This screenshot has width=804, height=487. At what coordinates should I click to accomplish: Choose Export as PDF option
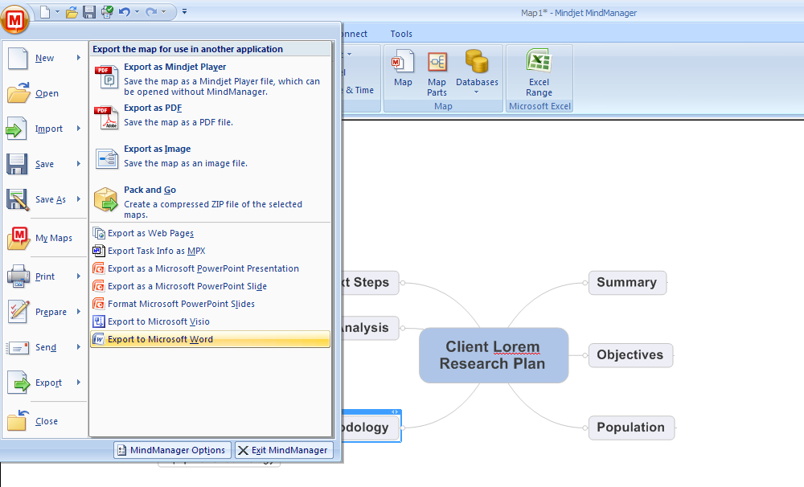[210, 117]
